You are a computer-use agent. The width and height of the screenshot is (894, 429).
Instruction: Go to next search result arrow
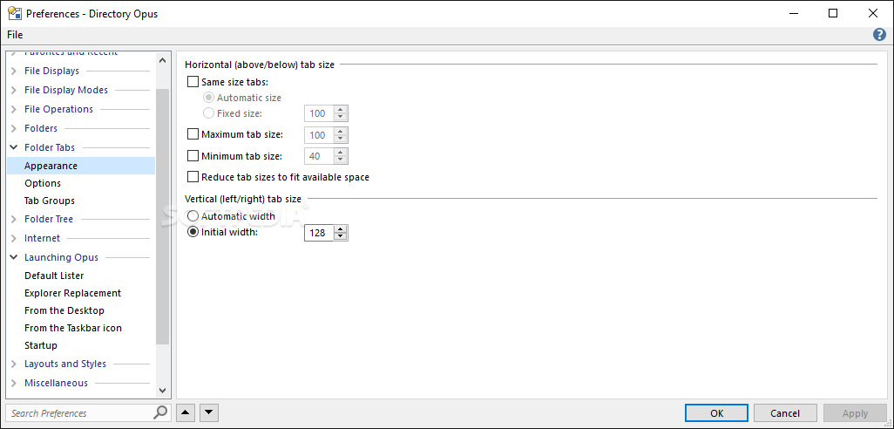click(x=209, y=412)
